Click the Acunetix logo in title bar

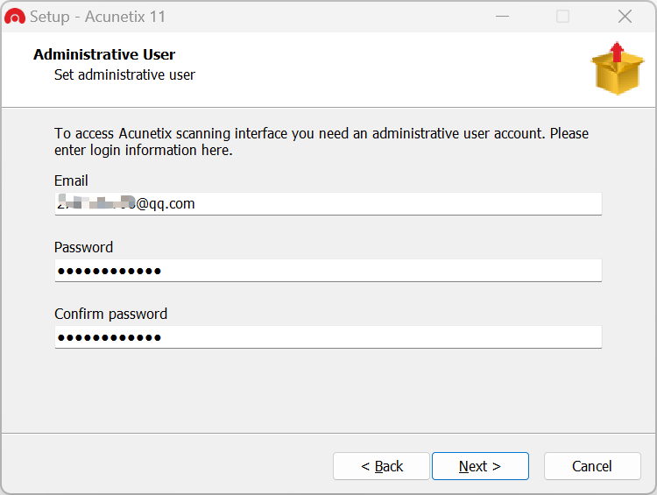coord(15,17)
